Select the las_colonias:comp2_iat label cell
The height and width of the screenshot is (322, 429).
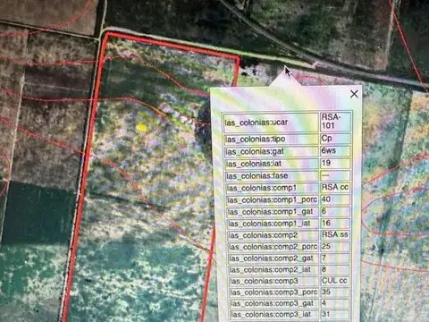274,270
